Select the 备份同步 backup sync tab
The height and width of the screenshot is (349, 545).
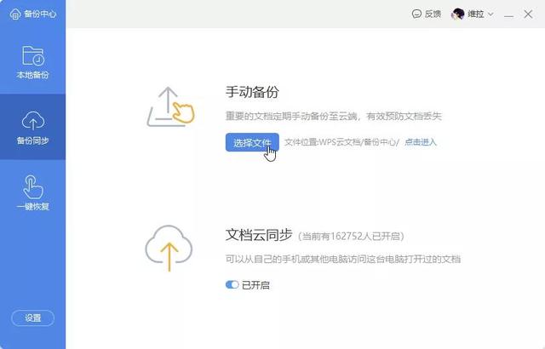pyautogui.click(x=32, y=127)
